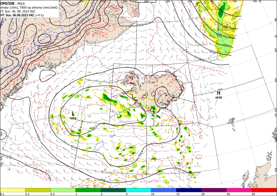This screenshot has width=277, height=196.
Task: Click the high pressure 'H' symbol
Action: [x=219, y=93]
